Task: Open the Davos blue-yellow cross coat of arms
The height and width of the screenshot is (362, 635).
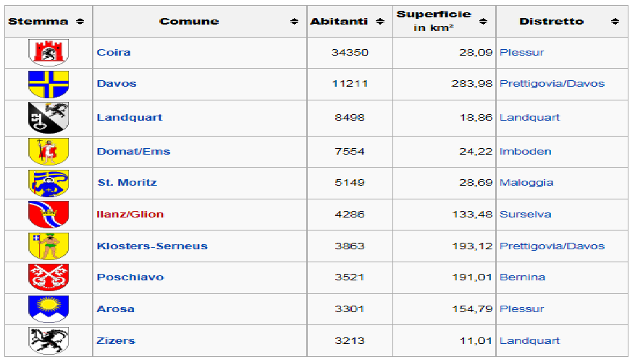Action: coord(49,84)
